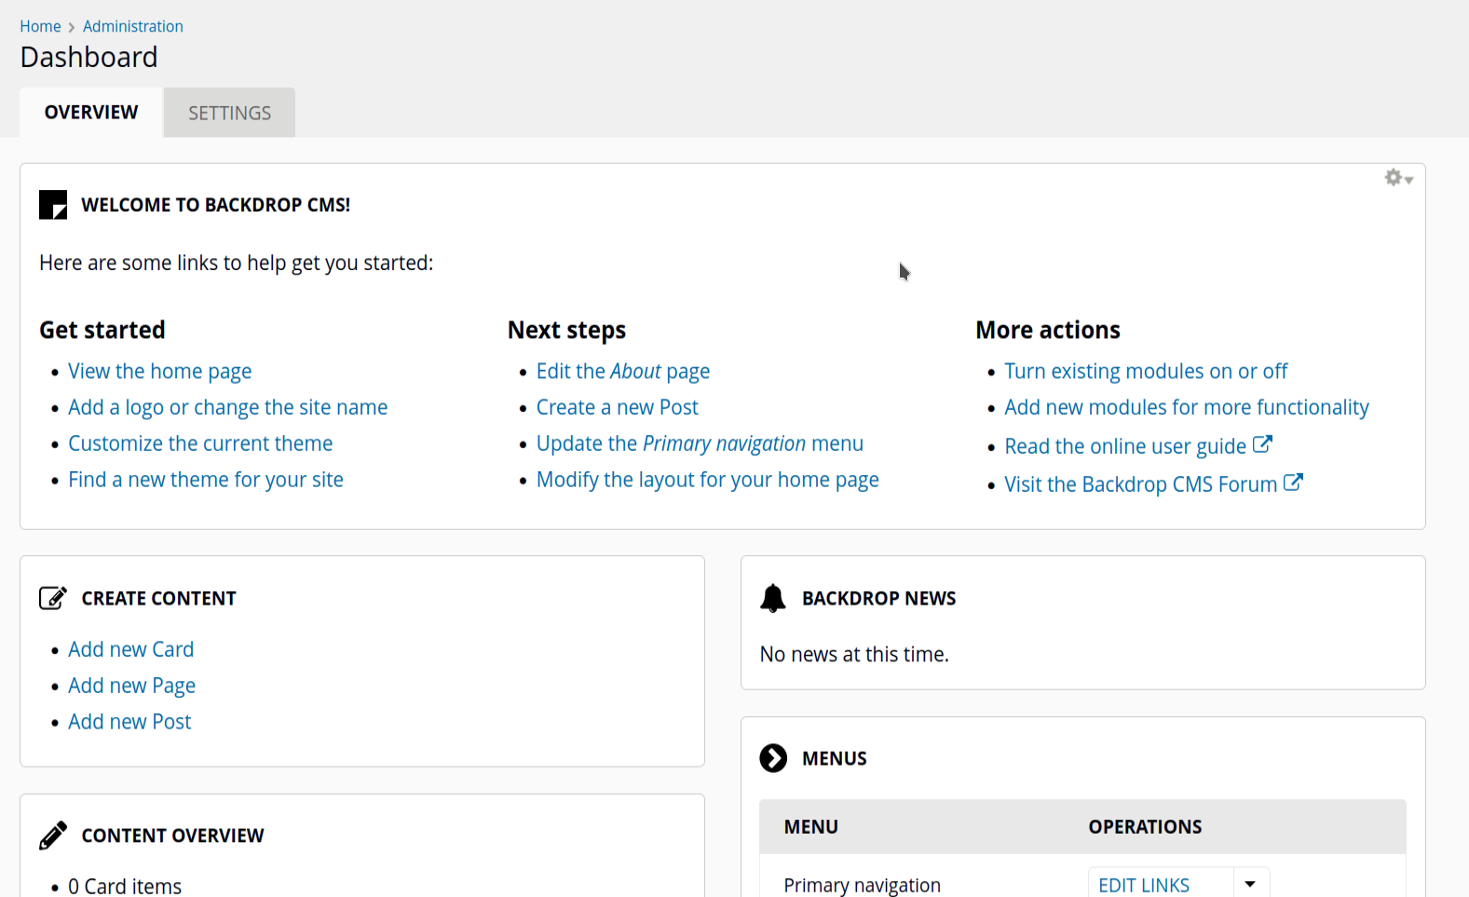Click the Edit Links button
The image size is (1469, 897).
pyautogui.click(x=1144, y=885)
